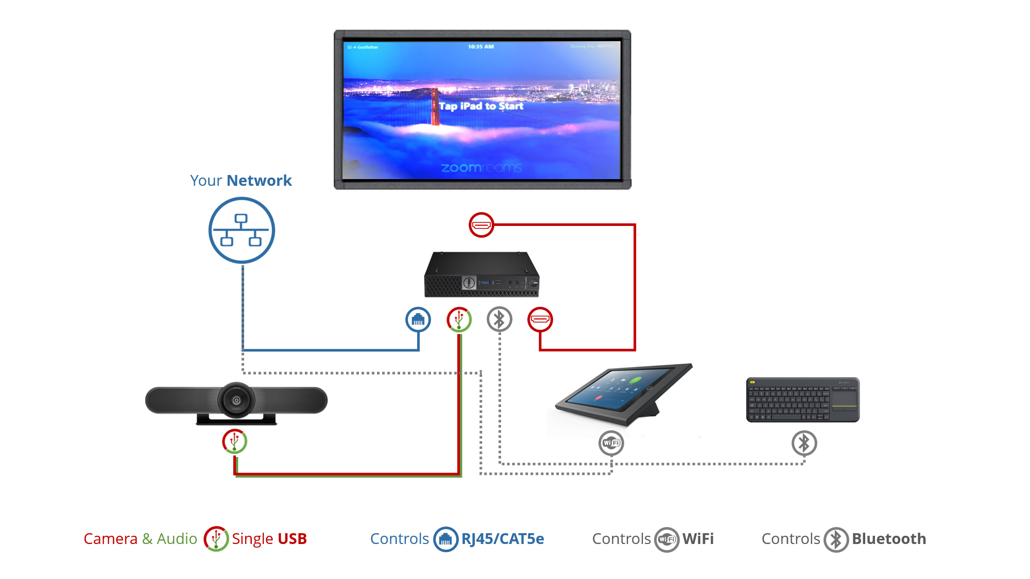
Task: Select the network topology hub icon
Action: [241, 230]
